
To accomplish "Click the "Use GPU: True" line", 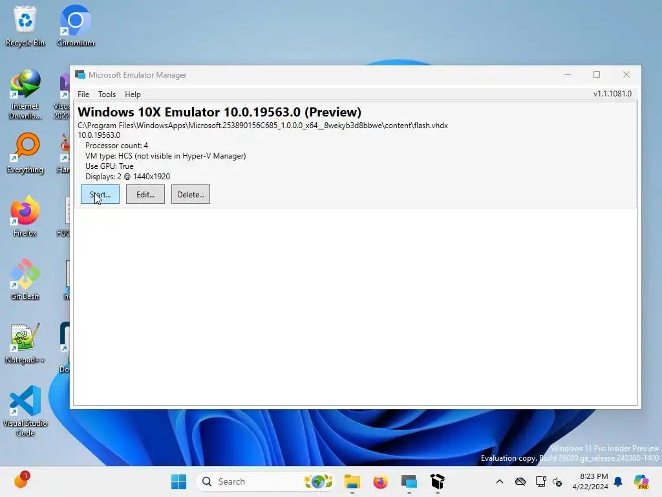I will click(109, 166).
